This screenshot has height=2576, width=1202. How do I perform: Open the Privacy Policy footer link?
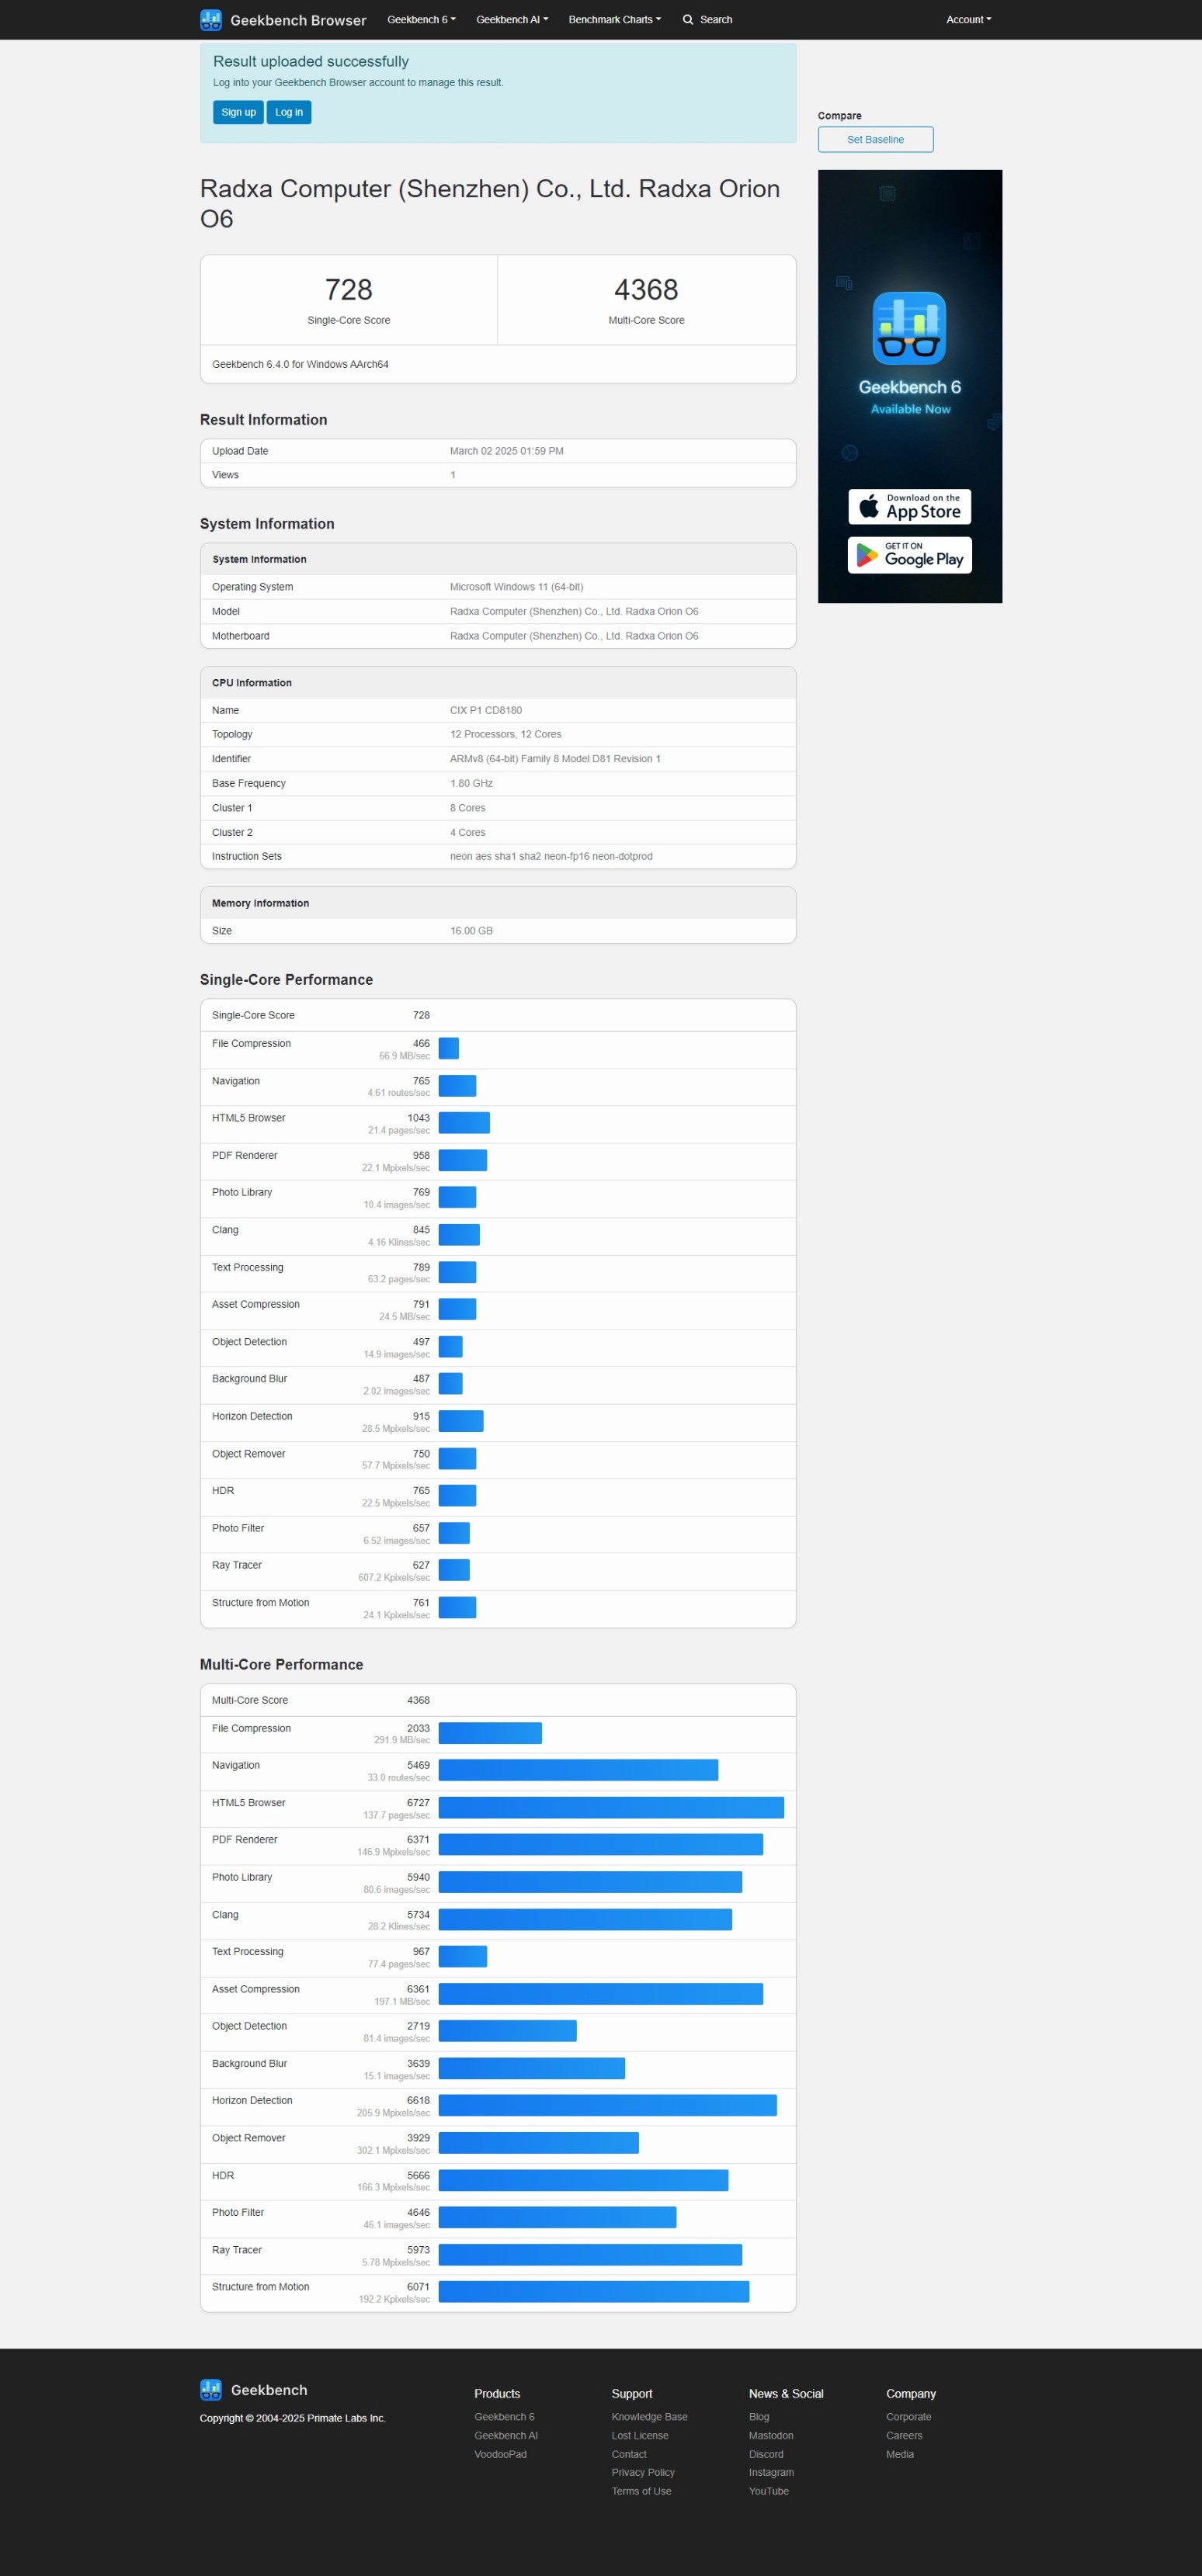click(x=642, y=2473)
